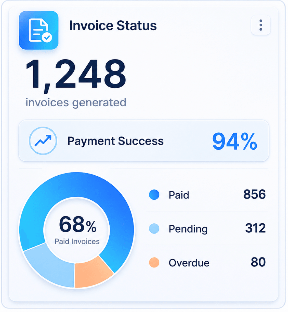Click the invoice document checkmark icon

tap(39, 30)
